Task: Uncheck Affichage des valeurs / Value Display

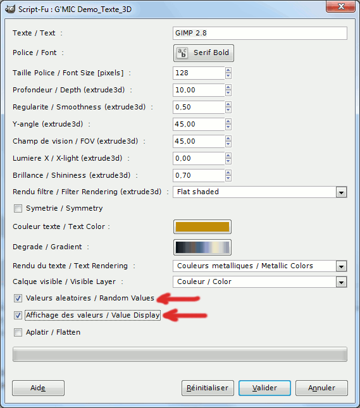Action: pos(18,316)
